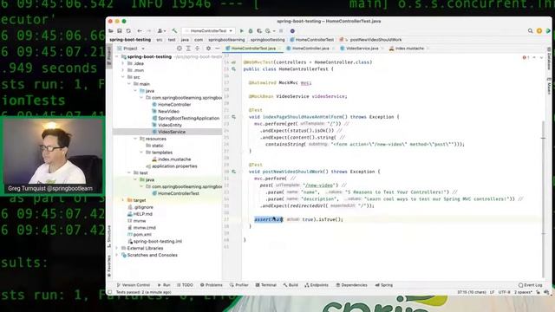Navigate Forward using the right arrow icon
This screenshot has width=555, height=312.
(x=148, y=31)
